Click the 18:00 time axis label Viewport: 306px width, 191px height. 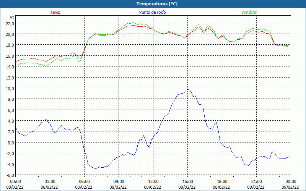(222, 182)
